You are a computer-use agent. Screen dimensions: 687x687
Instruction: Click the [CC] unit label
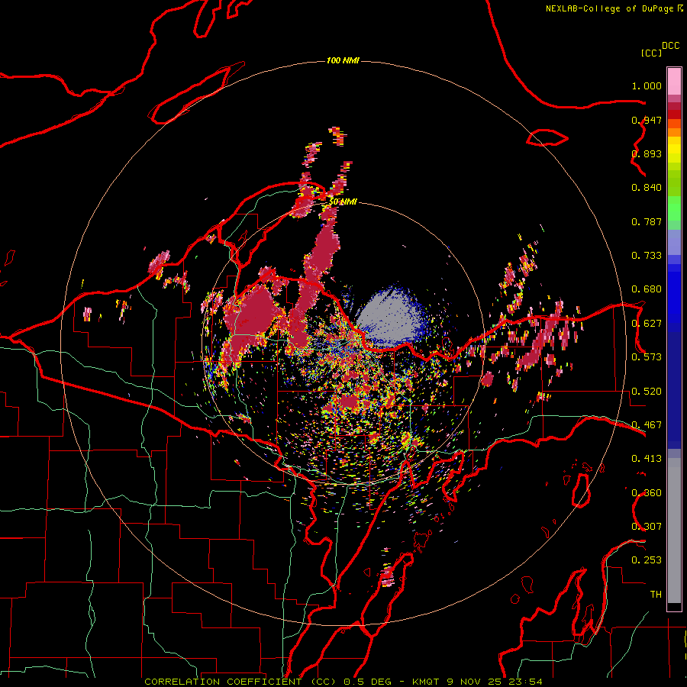click(652, 53)
